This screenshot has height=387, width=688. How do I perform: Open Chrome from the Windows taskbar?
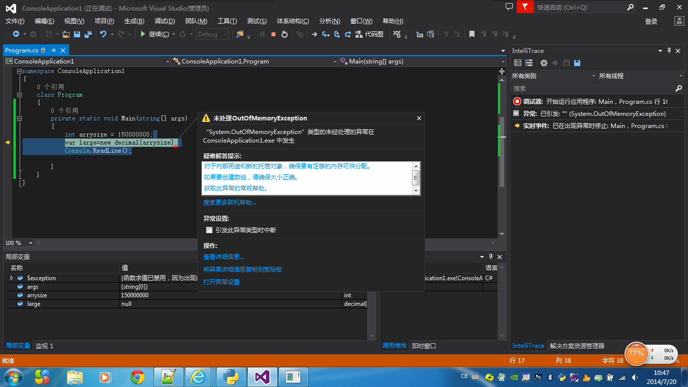click(x=137, y=377)
